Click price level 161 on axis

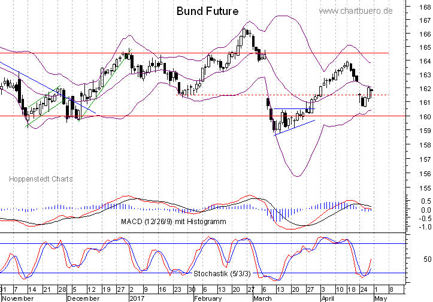coord(425,102)
